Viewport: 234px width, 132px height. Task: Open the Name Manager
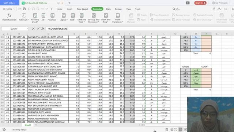pyautogui.click(x=131, y=18)
